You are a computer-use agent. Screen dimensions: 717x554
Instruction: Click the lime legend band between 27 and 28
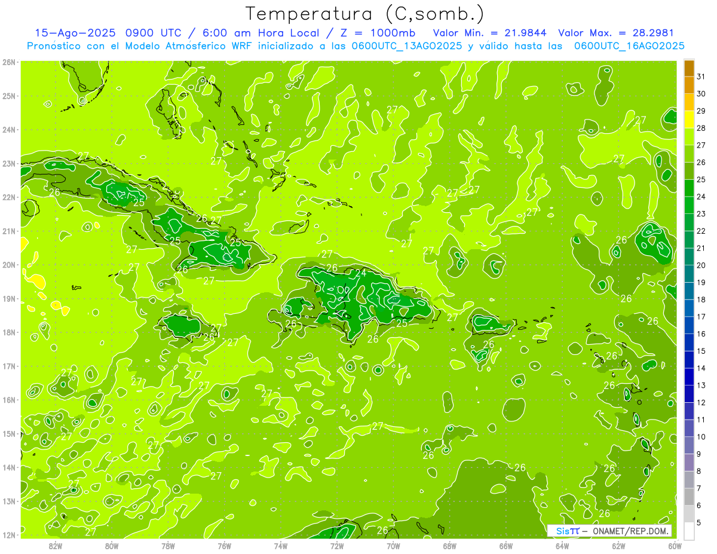pyautogui.click(x=689, y=137)
